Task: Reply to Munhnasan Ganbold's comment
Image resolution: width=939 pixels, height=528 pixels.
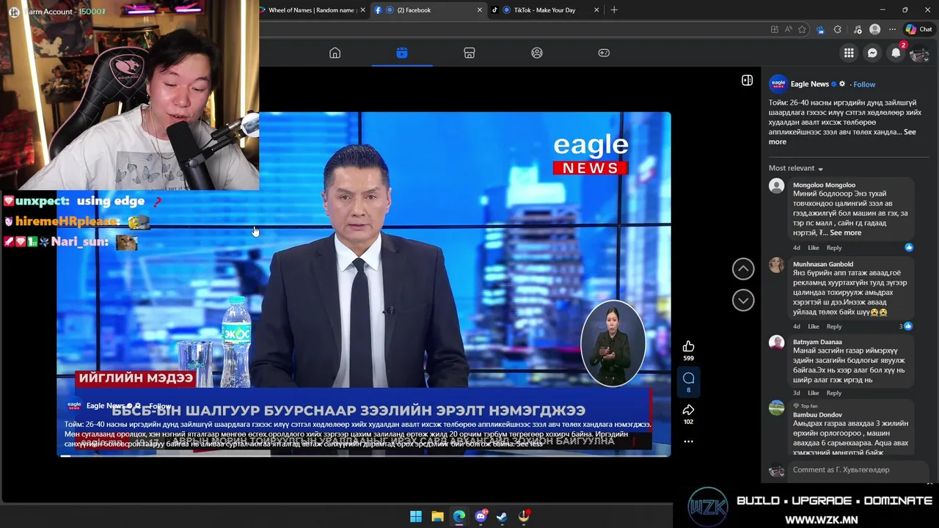Action: coord(834,326)
